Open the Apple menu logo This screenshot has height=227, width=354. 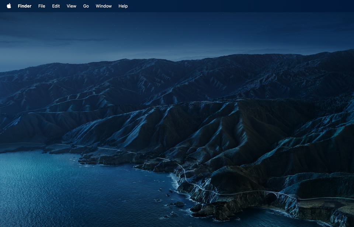(x=9, y=6)
